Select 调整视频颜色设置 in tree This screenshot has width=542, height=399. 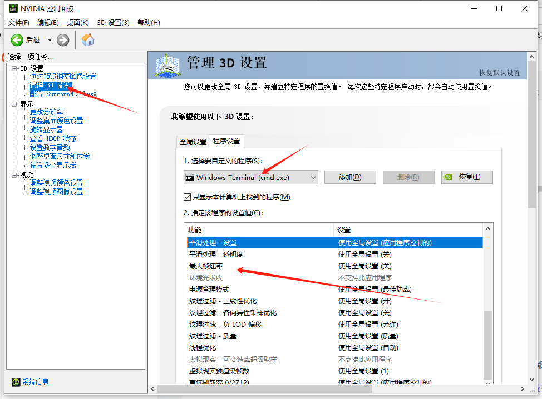[x=56, y=183]
